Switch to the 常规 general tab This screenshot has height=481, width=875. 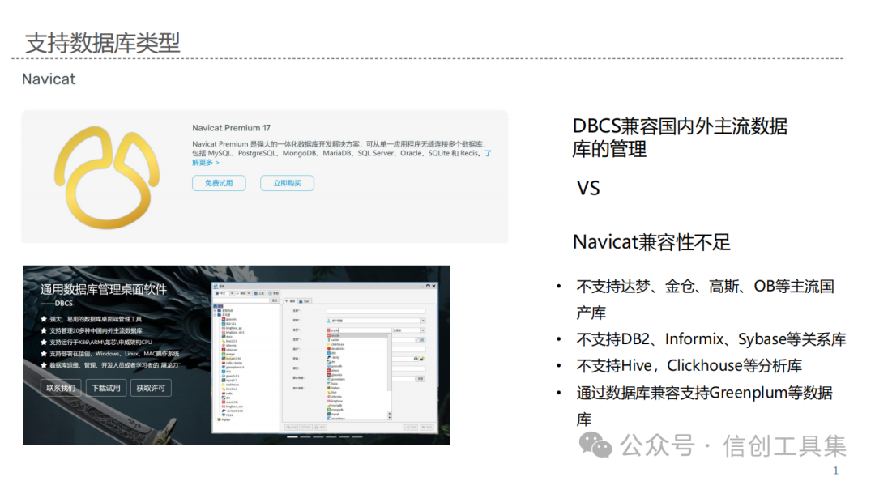pyautogui.click(x=291, y=301)
